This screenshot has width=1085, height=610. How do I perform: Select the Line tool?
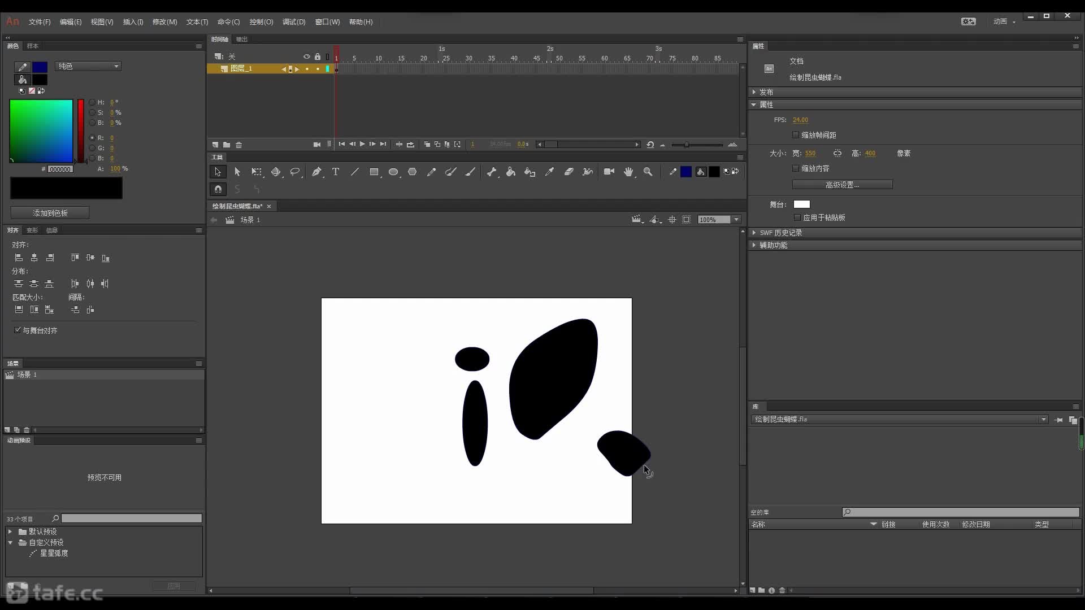click(355, 172)
